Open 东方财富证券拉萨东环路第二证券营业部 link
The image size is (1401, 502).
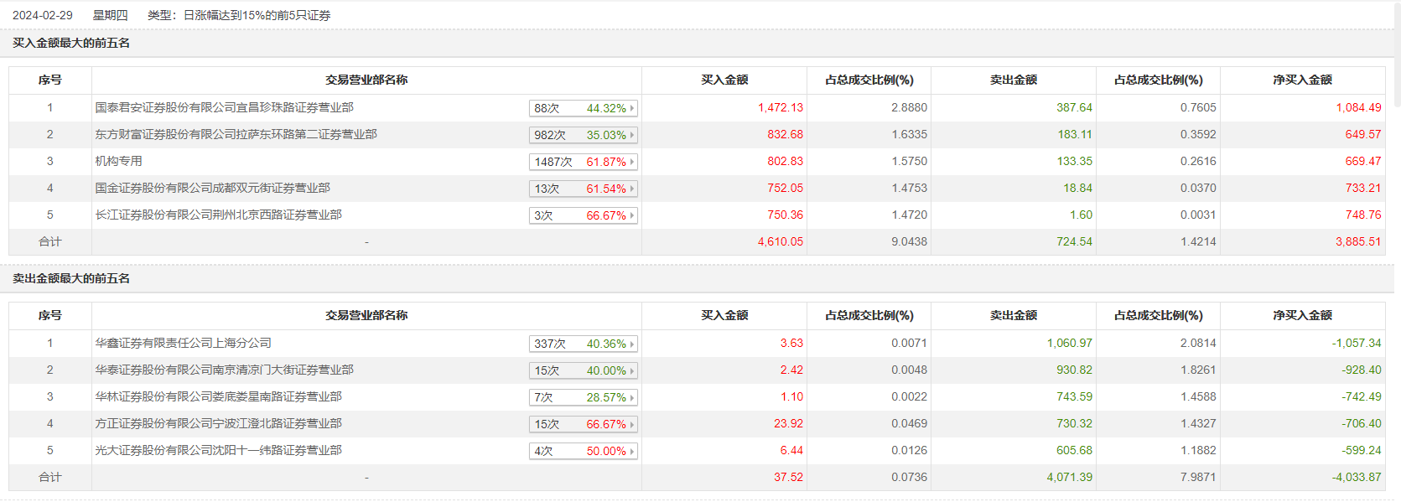pos(236,134)
